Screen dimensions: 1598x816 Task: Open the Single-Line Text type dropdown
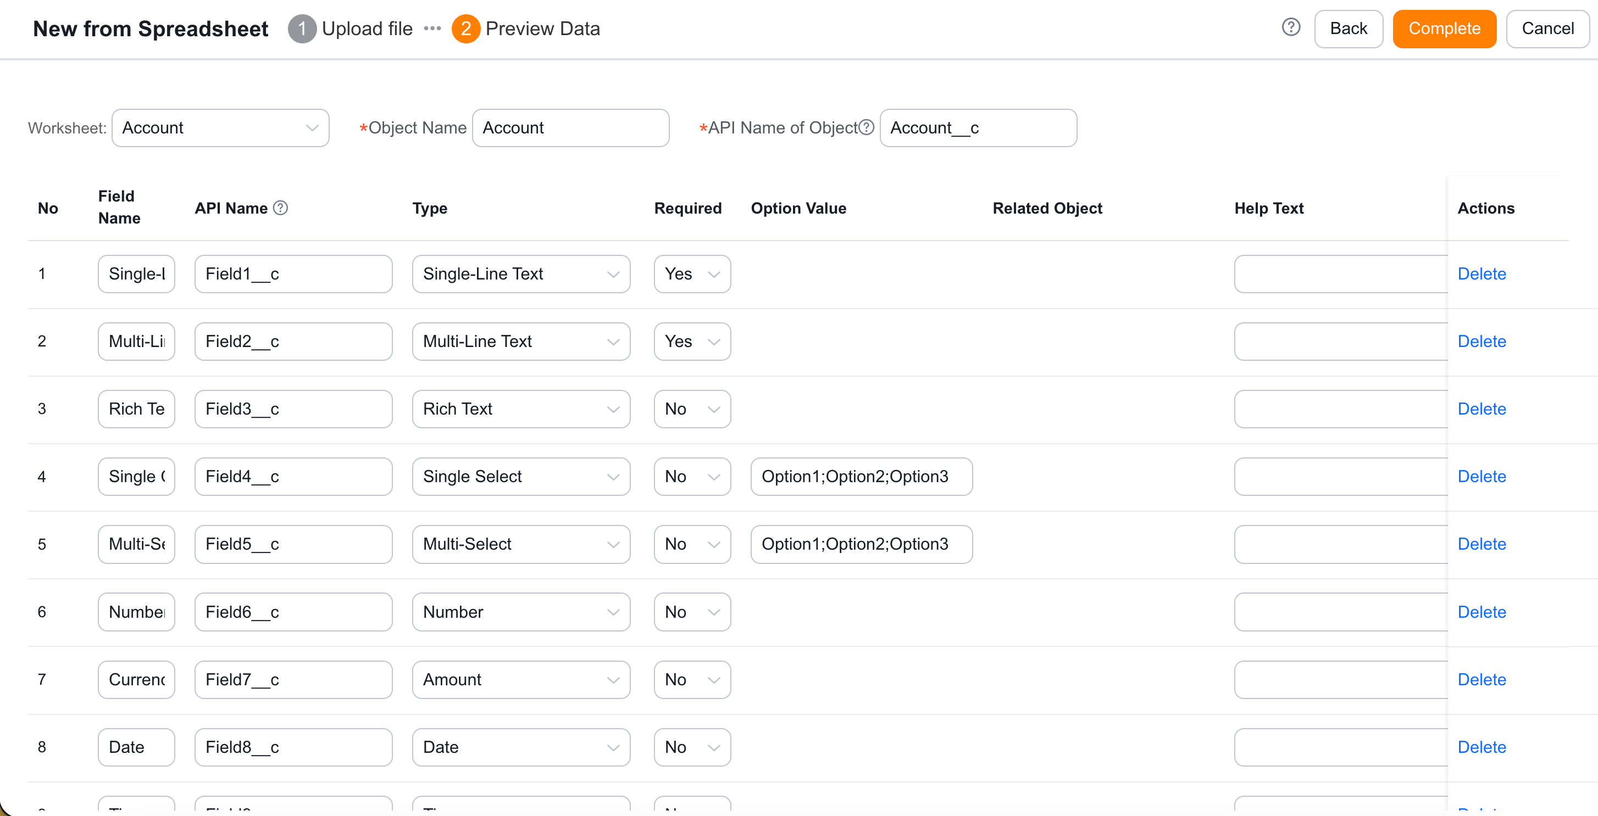click(521, 273)
